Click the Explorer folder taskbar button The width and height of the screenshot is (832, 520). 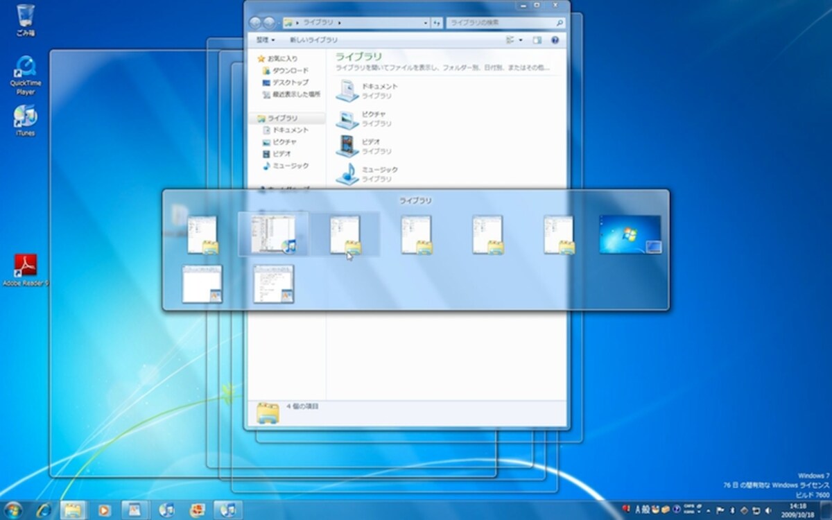(x=73, y=510)
